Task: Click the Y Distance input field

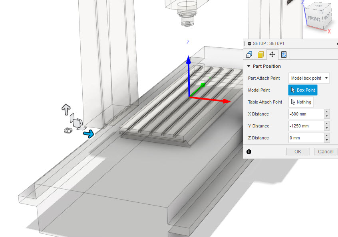Action: pos(306,126)
